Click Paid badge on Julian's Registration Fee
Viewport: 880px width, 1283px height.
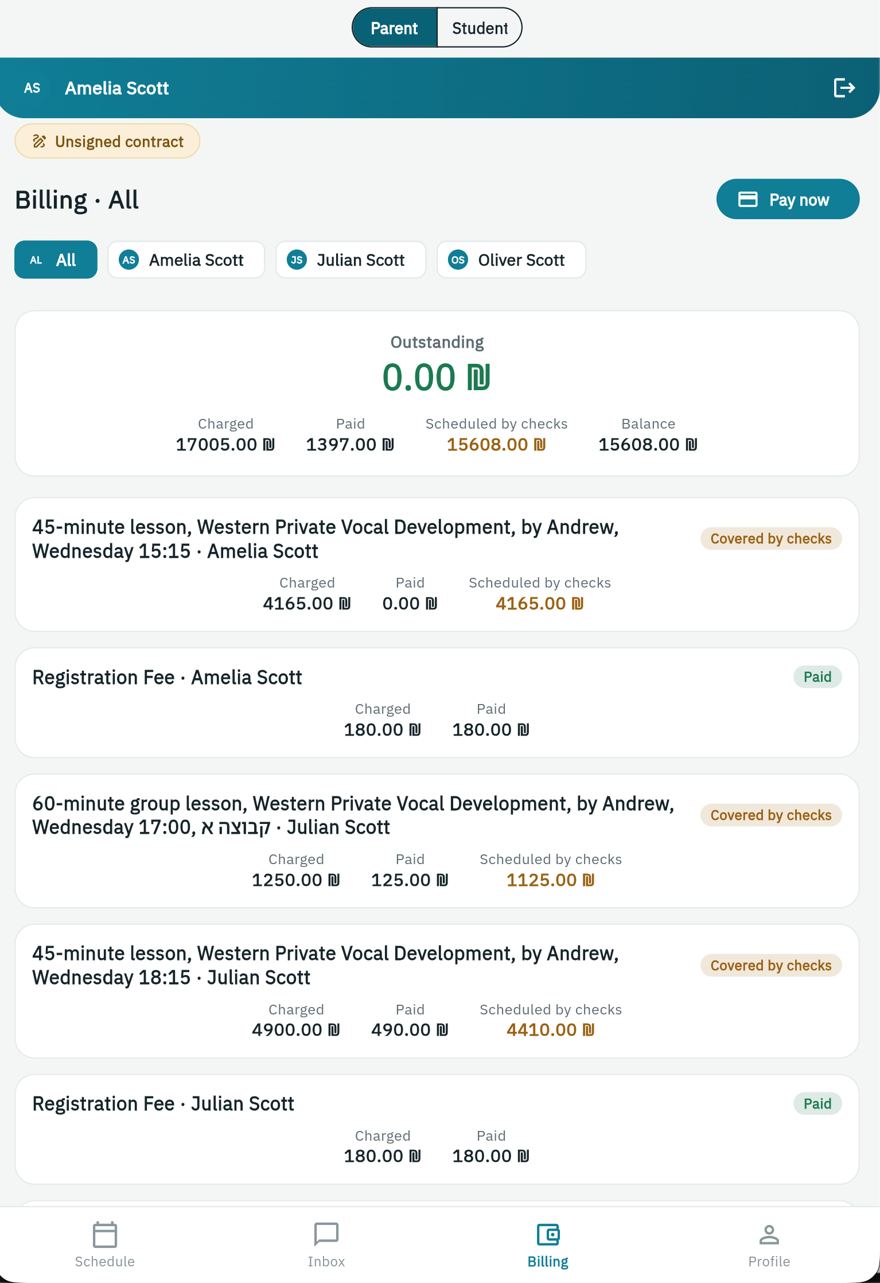pos(817,1104)
